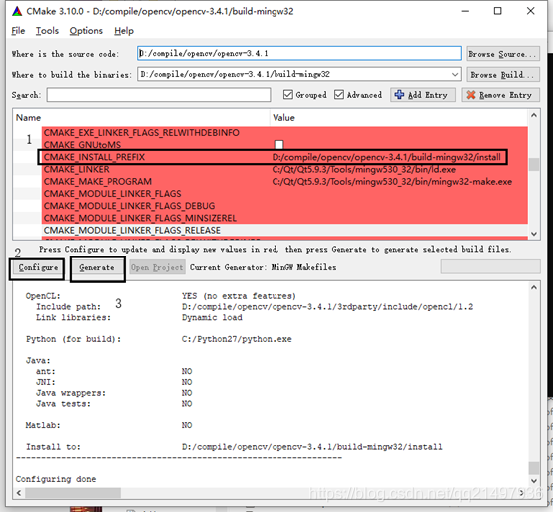Screen dimensions: 553x512
Task: Click the blue plus Add Entry icon
Action: click(399, 95)
